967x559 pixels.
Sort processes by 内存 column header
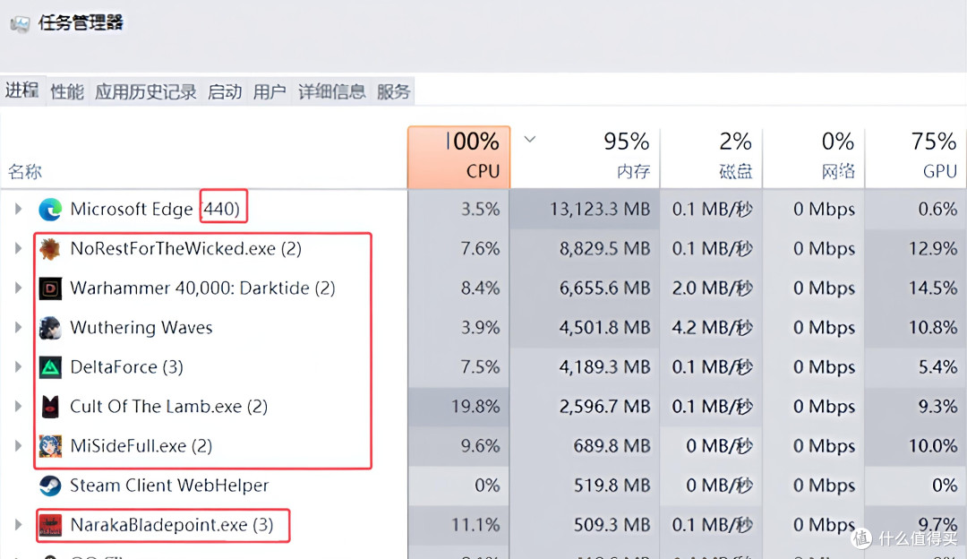coord(586,158)
